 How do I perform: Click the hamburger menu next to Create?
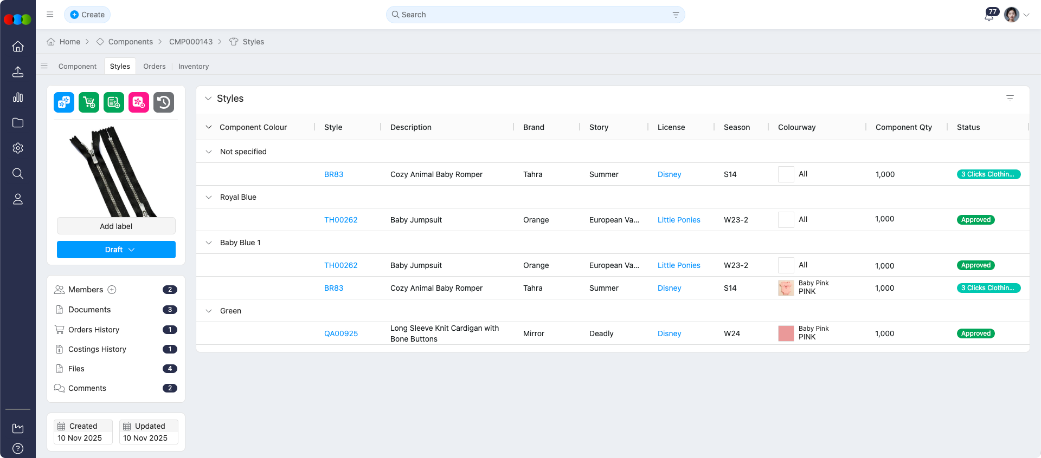coord(50,15)
